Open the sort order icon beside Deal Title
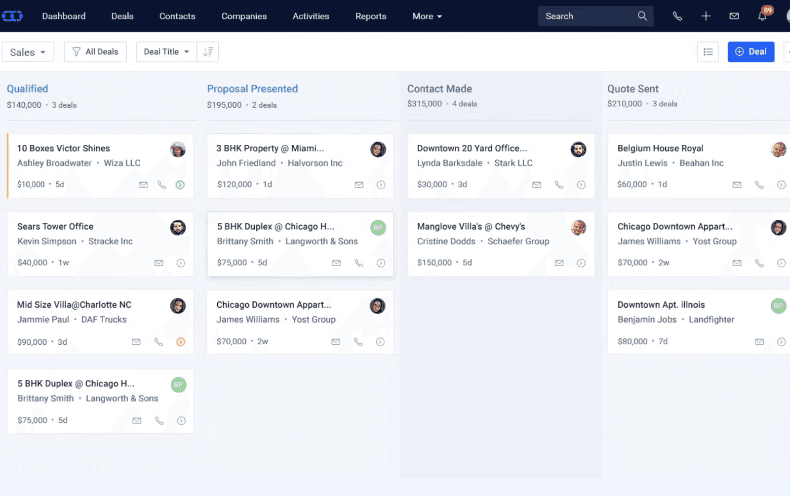The height and width of the screenshot is (496, 790). [x=207, y=52]
